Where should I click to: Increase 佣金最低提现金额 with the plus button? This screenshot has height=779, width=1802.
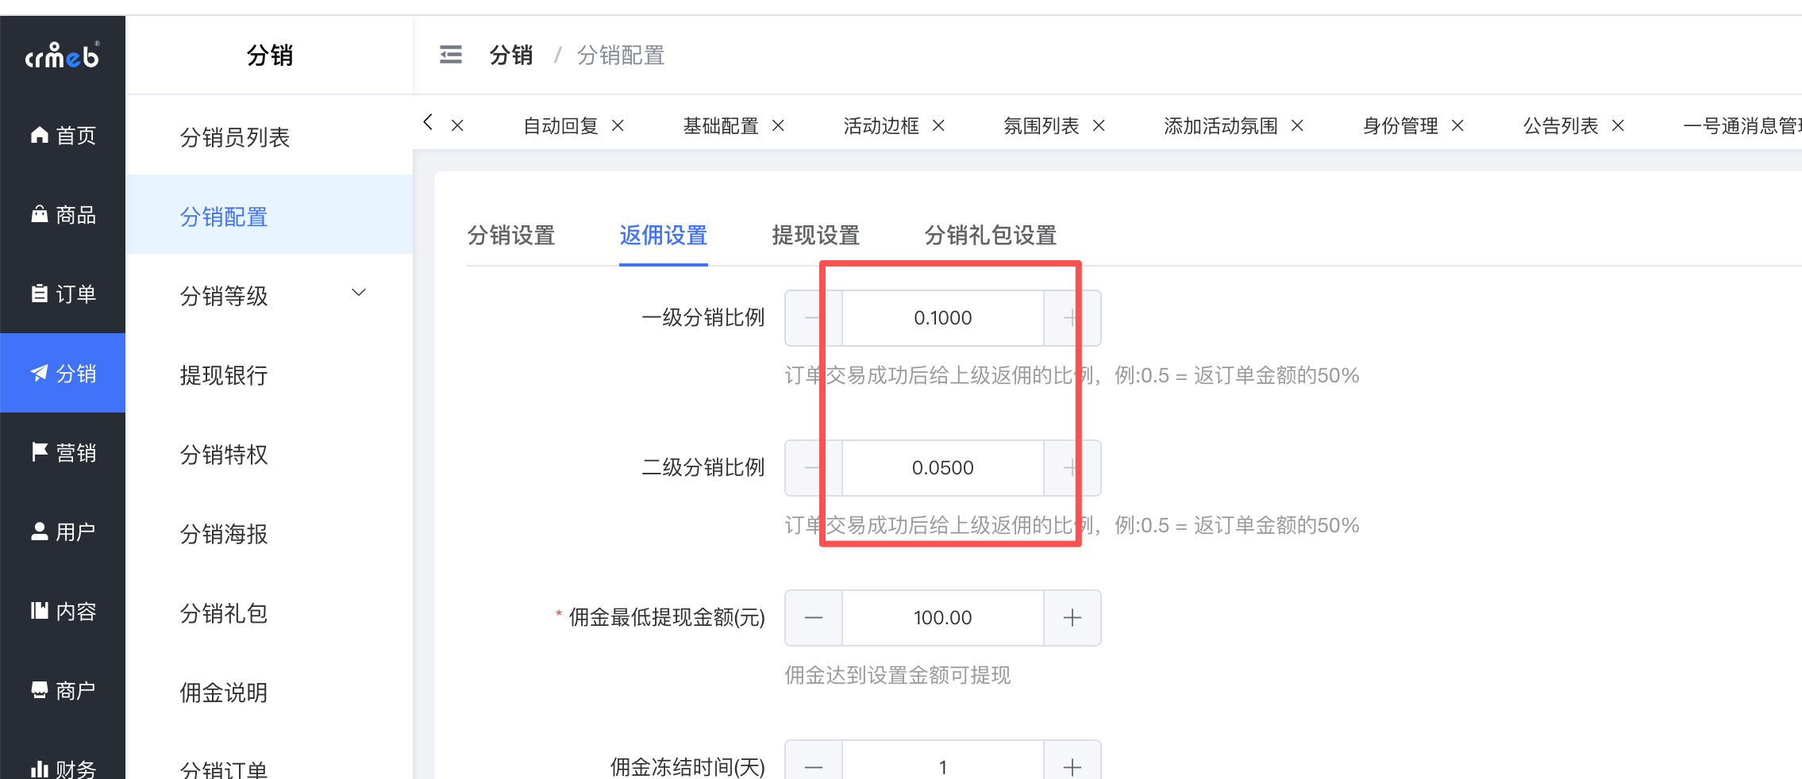click(x=1072, y=618)
